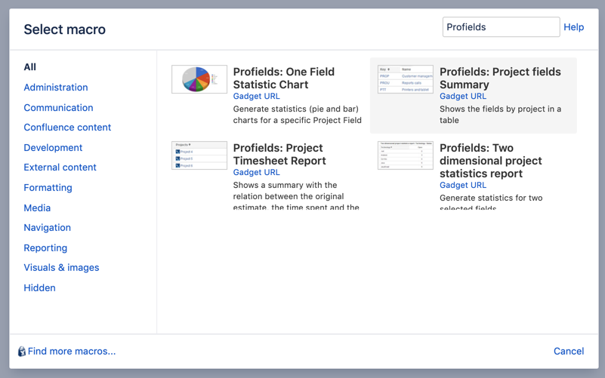The height and width of the screenshot is (378, 605).
Task: Show the Hidden macros category
Action: [39, 287]
